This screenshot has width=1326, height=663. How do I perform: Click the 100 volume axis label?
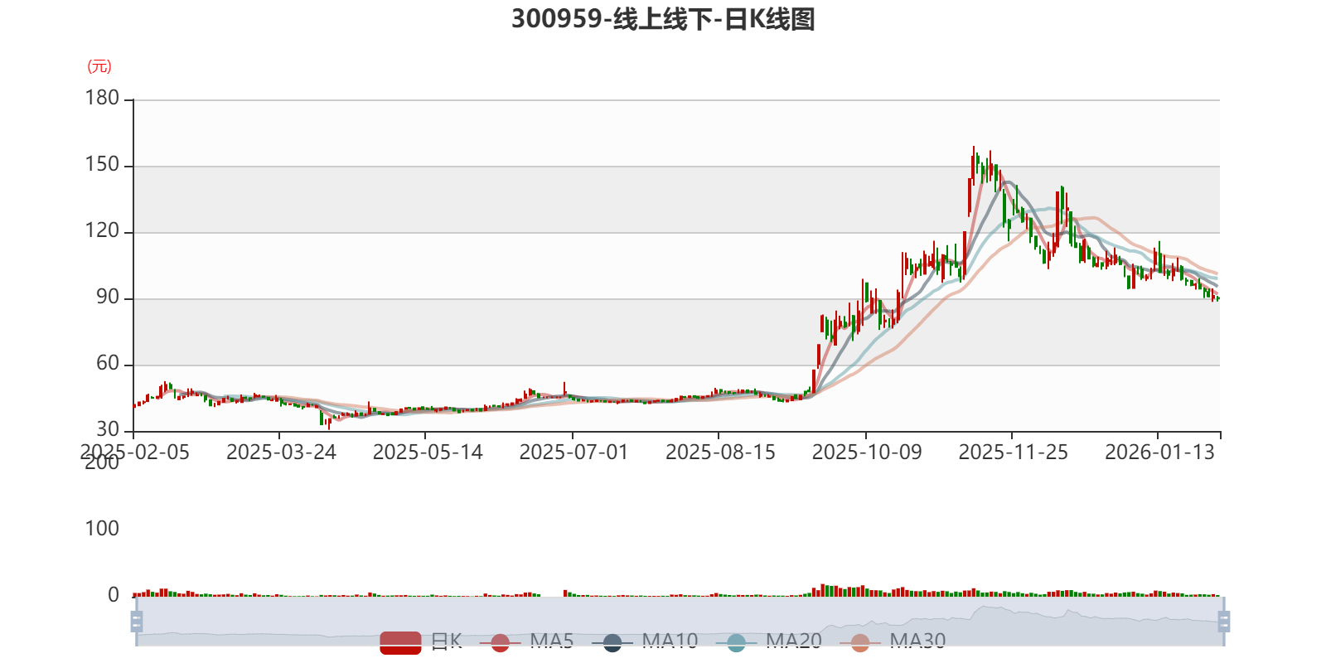102,529
